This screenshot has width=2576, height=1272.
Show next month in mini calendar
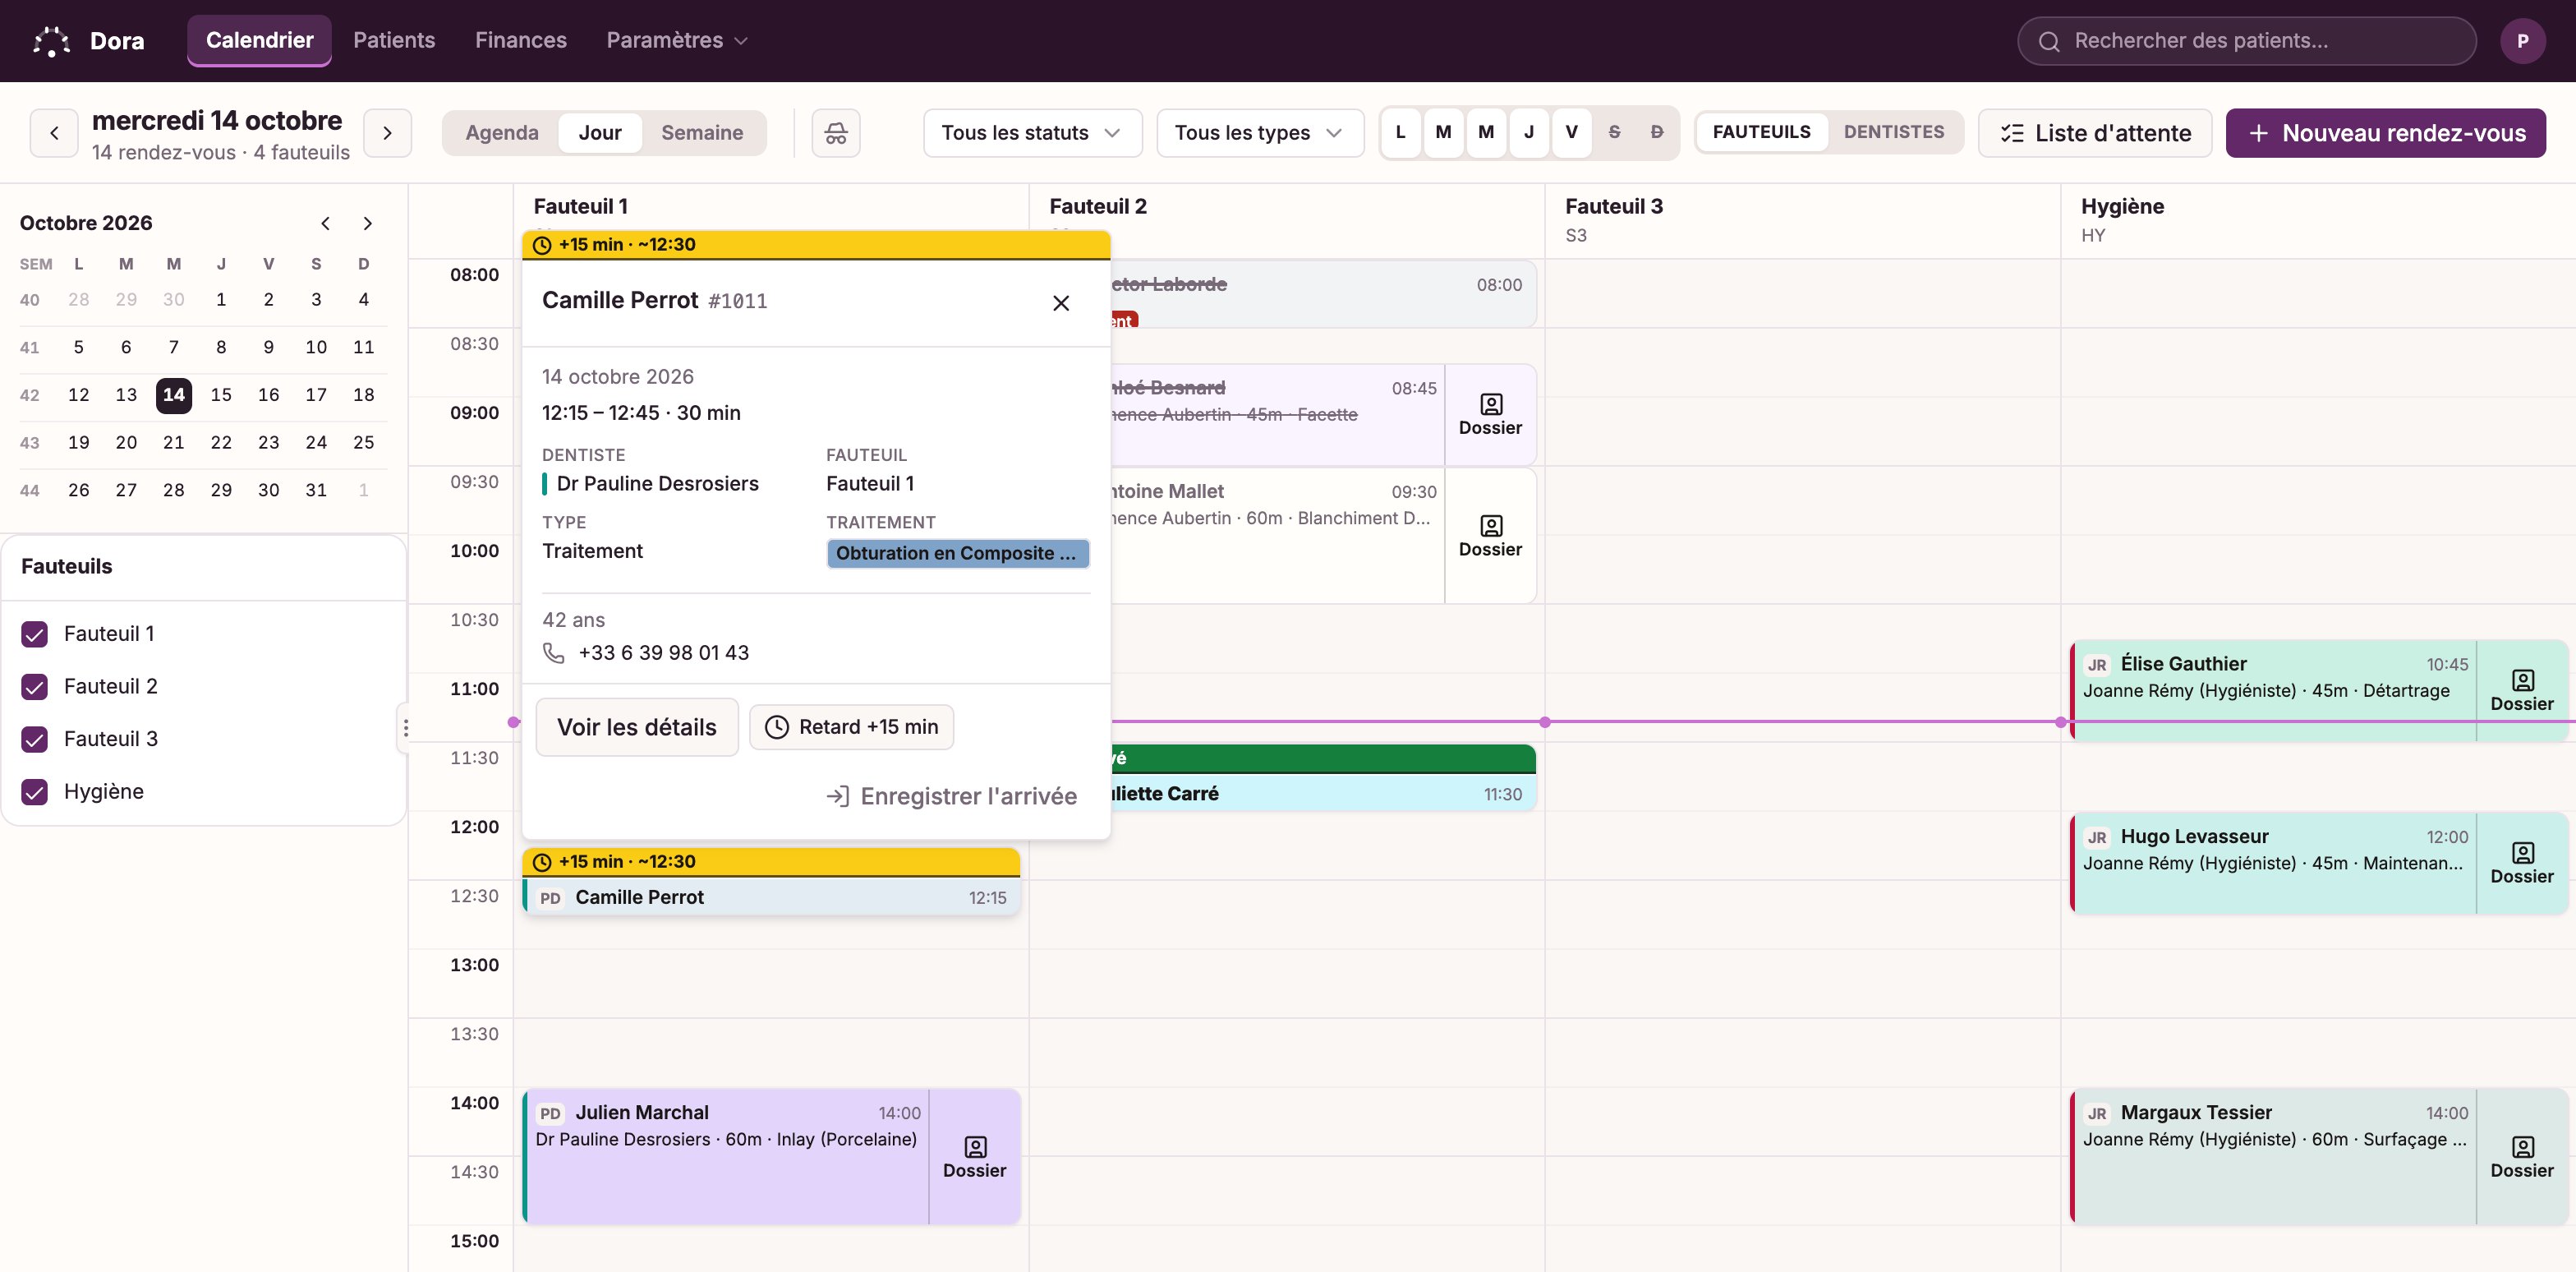367,223
